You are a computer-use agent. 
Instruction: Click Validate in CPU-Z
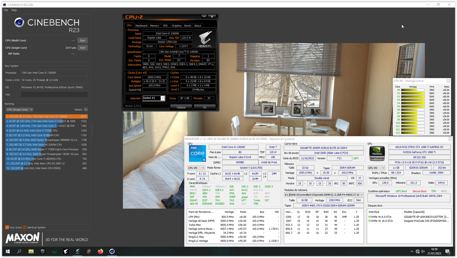181,107
